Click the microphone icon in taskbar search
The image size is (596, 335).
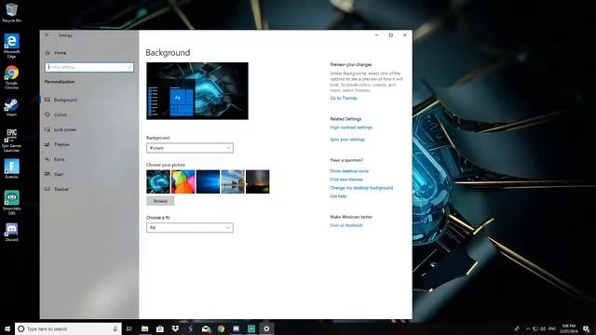point(115,328)
